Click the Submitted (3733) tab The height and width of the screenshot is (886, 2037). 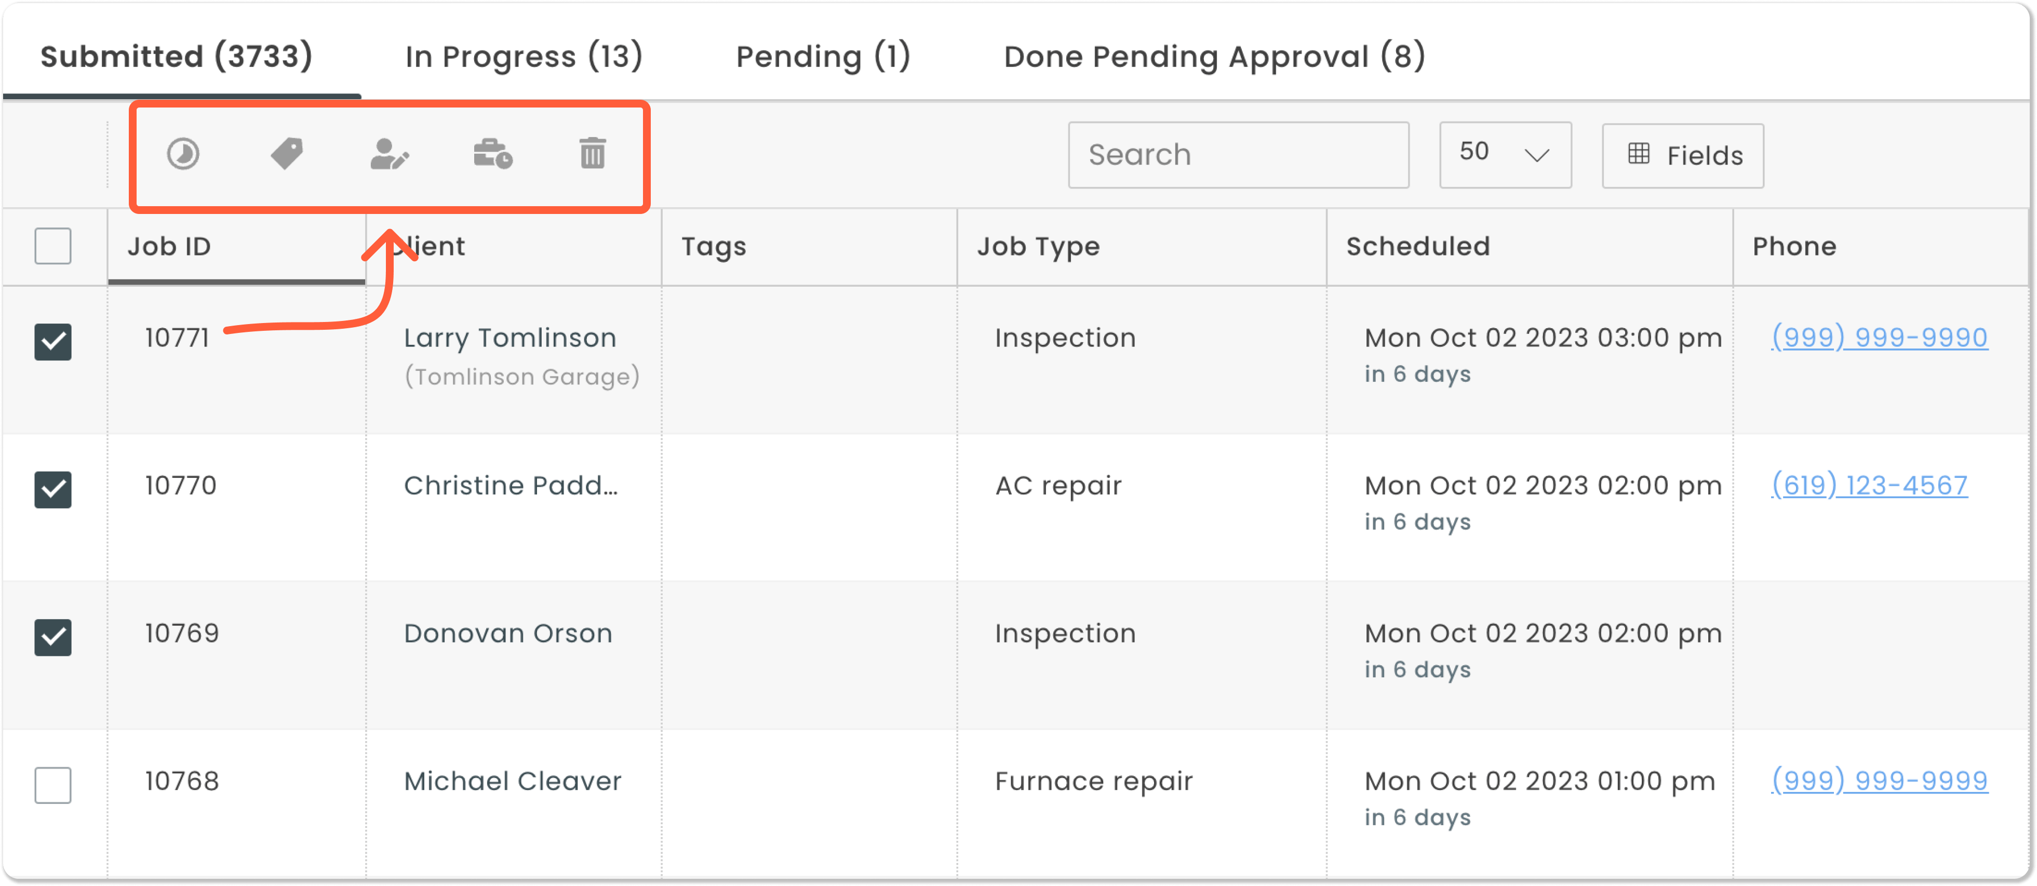[176, 56]
